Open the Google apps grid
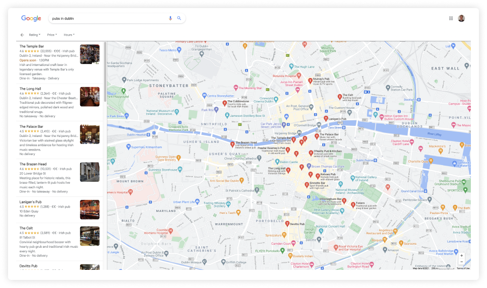Viewport: 487px width, 288px height. (451, 18)
